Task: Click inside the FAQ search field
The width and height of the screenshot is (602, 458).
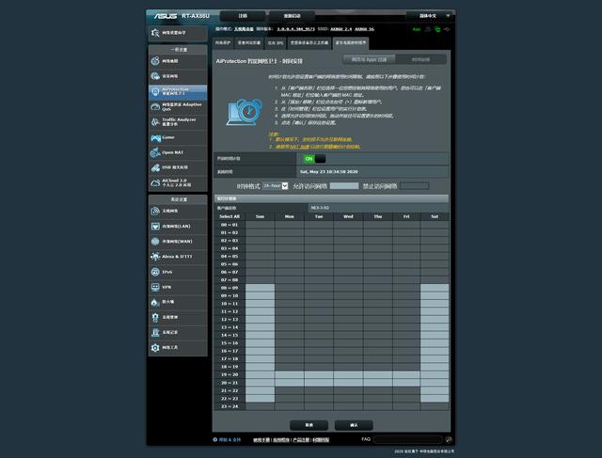Action: 407,439
